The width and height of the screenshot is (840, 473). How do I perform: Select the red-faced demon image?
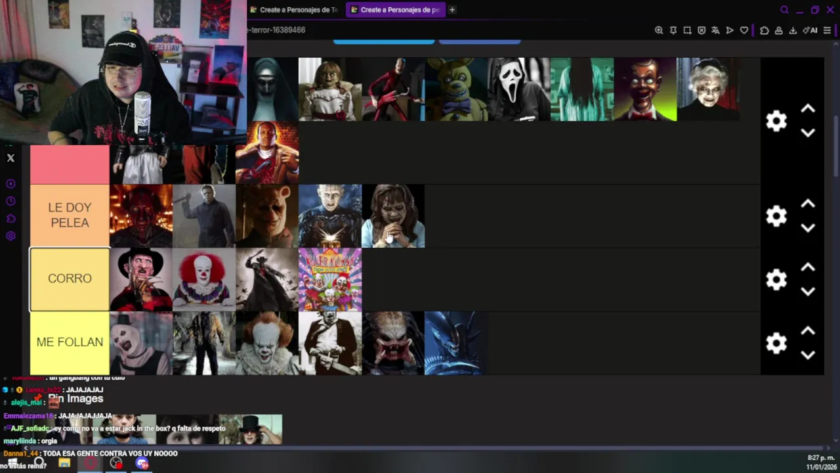(141, 216)
